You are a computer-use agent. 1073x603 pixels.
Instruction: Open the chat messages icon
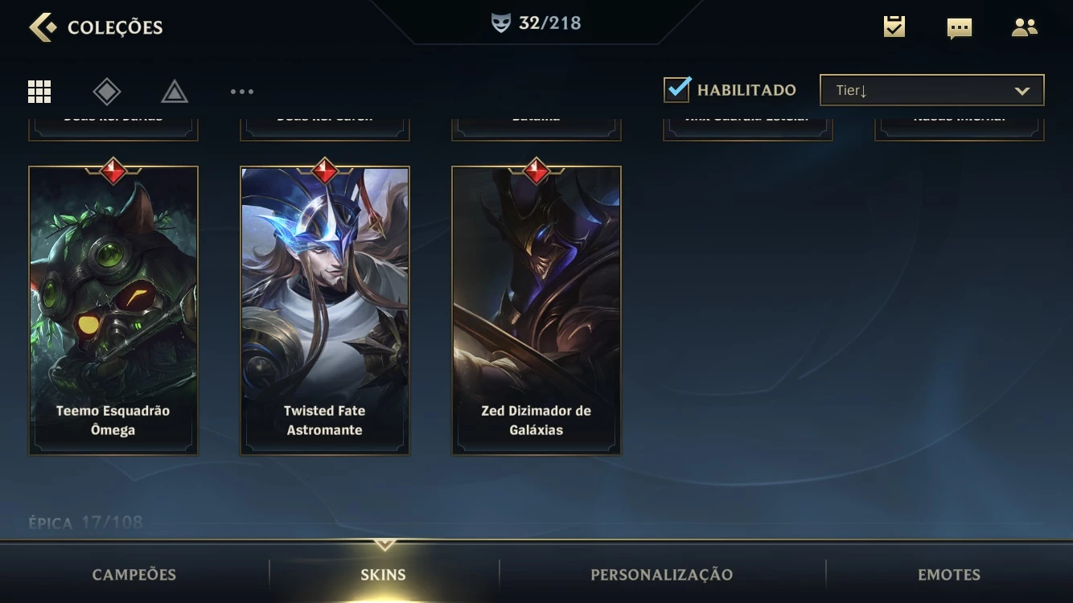[x=960, y=28]
